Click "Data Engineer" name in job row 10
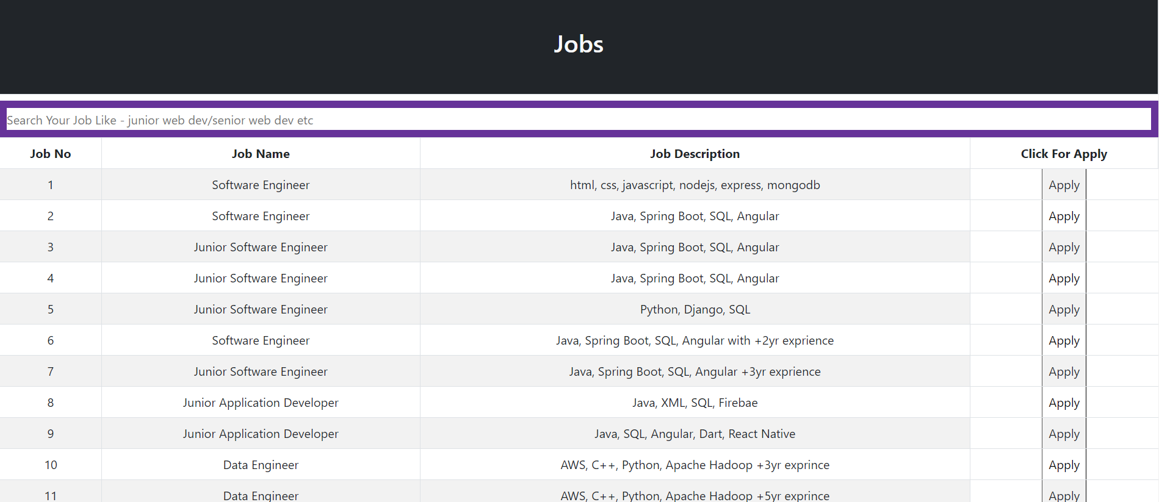 pos(261,465)
